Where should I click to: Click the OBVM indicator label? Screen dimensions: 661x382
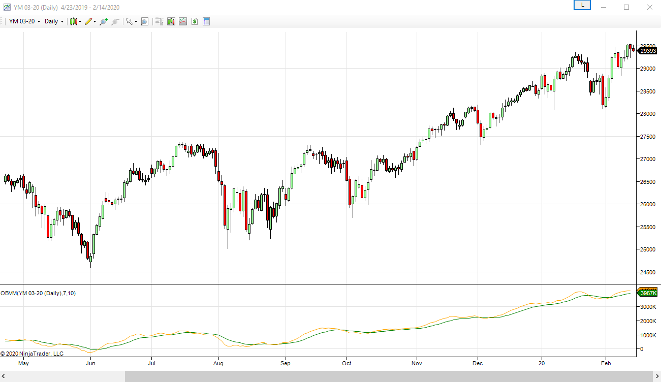pyautogui.click(x=39, y=293)
